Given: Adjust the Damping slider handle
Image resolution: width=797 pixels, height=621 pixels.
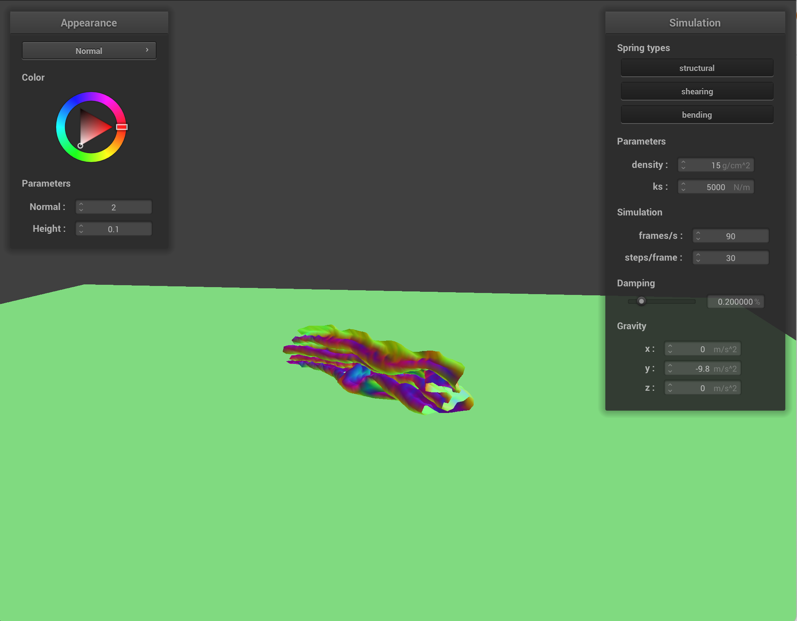Looking at the screenshot, I should (641, 301).
